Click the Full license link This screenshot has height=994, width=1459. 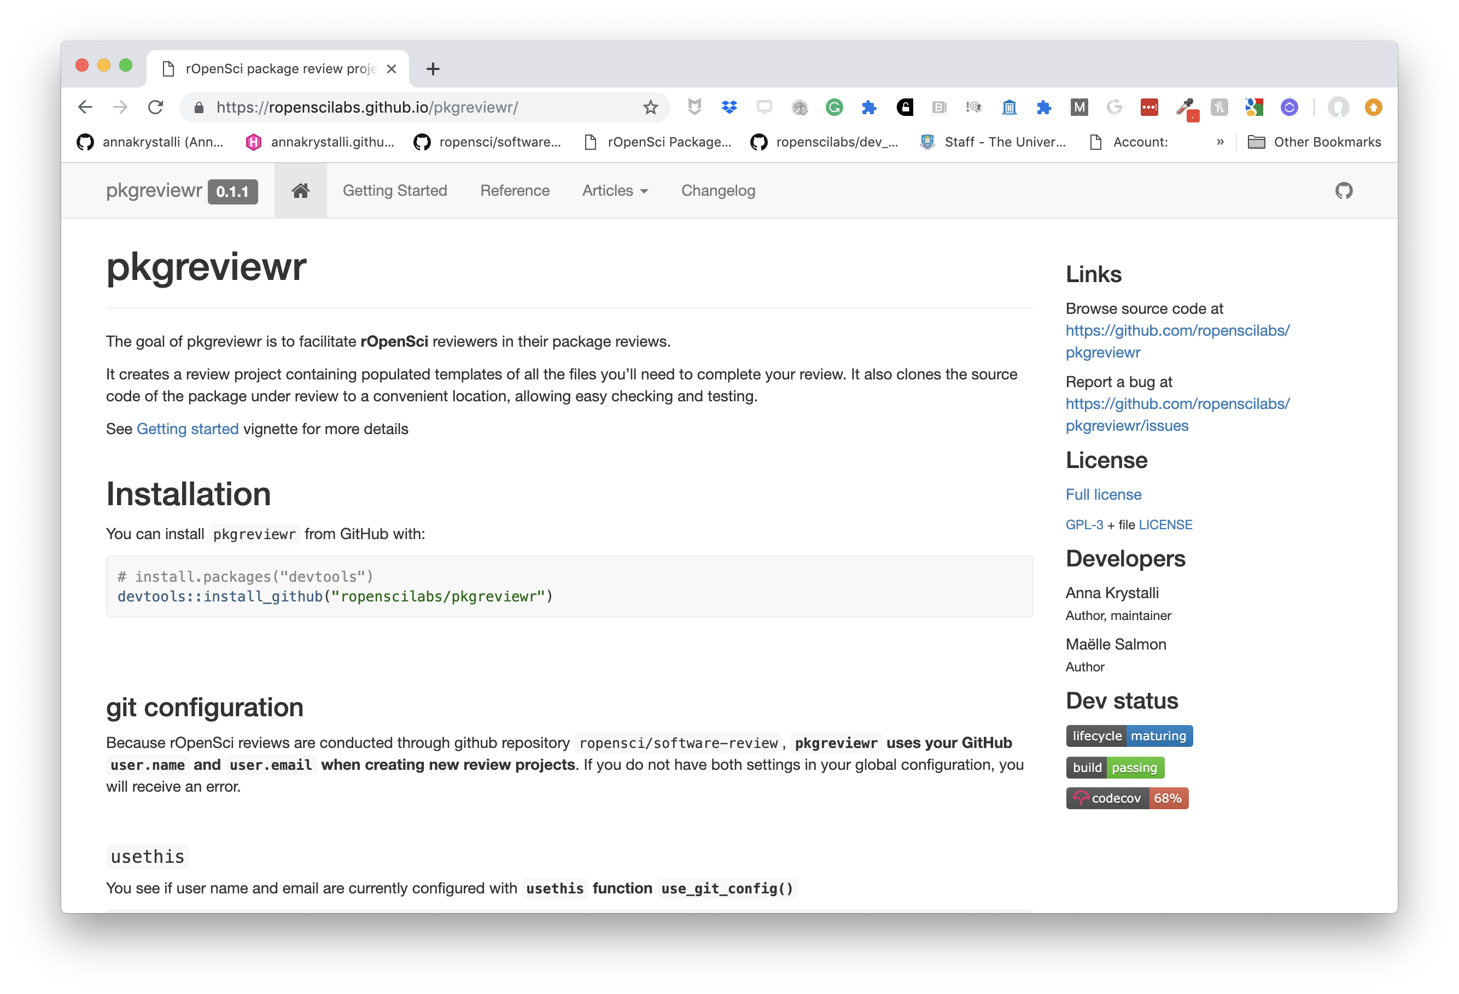click(x=1102, y=494)
